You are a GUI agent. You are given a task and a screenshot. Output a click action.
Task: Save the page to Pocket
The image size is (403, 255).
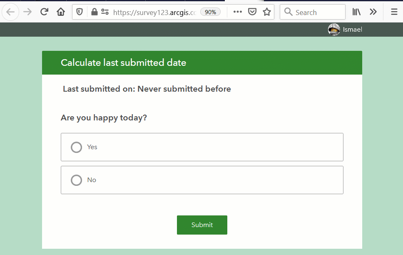pos(252,12)
